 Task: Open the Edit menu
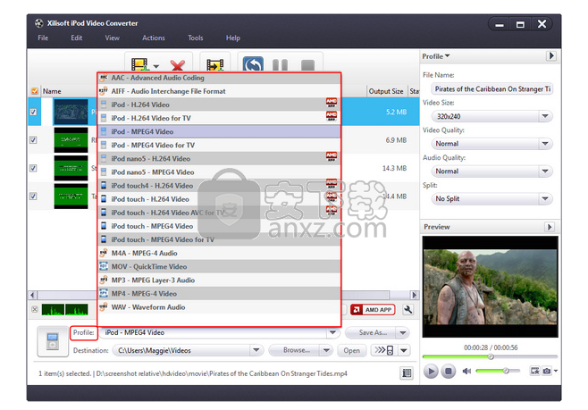77,38
